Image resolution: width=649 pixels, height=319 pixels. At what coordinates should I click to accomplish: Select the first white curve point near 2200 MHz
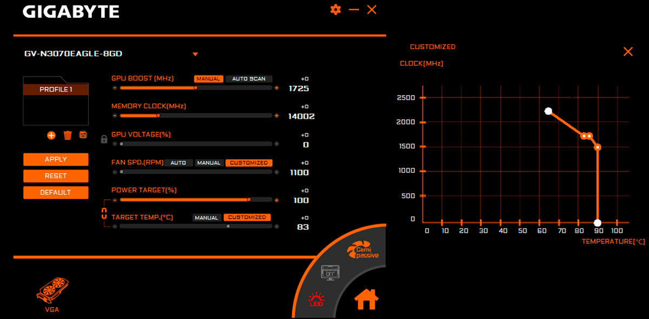point(548,111)
